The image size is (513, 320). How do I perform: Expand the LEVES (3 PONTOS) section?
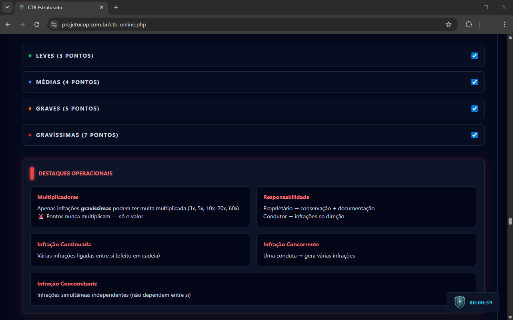pos(253,56)
